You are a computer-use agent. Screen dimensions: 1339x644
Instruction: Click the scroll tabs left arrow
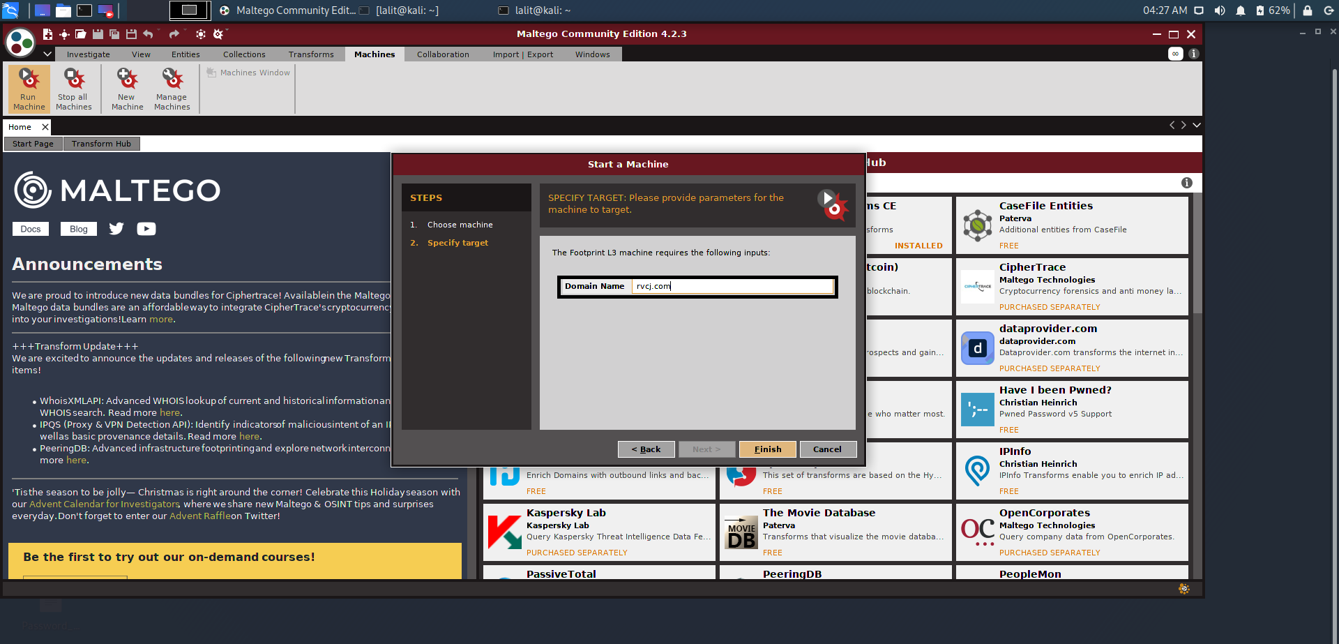[1172, 125]
